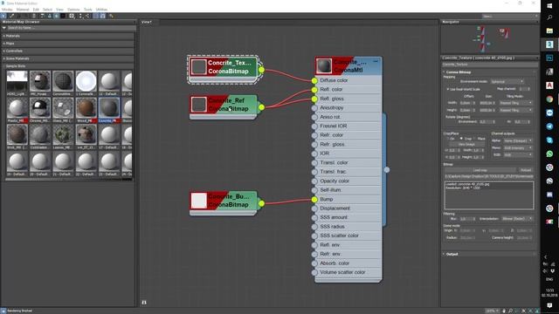Open Skype from the taskbar
This screenshot has height=314, width=559.
coord(549,140)
